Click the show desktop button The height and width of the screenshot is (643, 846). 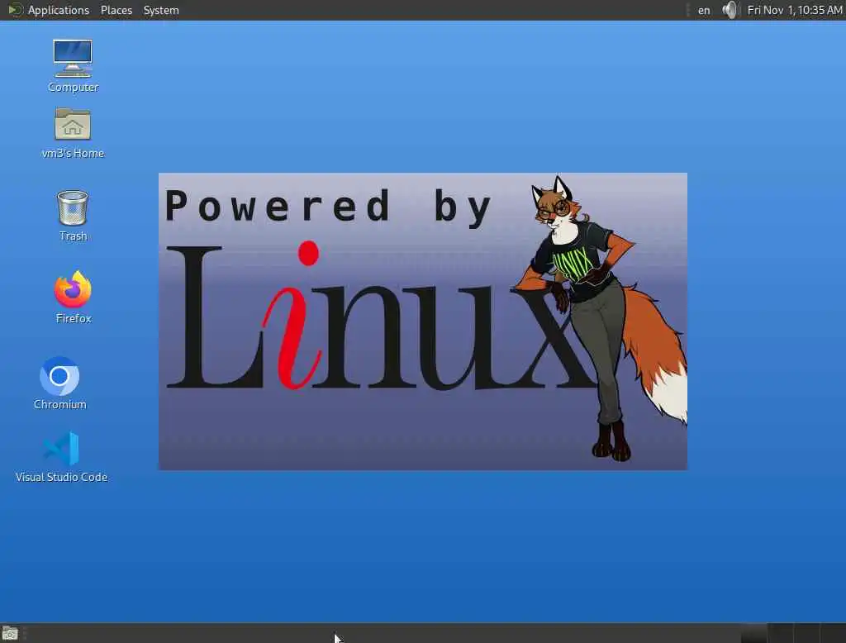[10, 633]
